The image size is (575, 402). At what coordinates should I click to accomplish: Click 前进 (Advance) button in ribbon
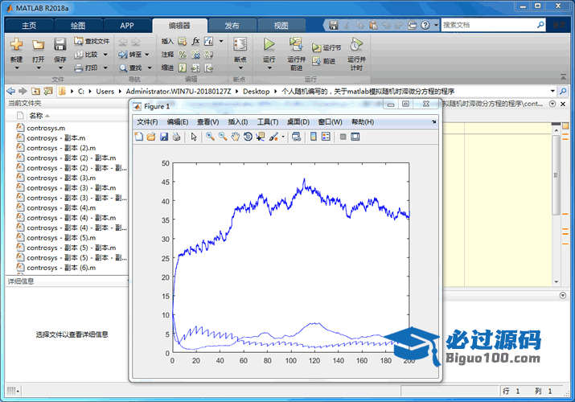pyautogui.click(x=324, y=61)
